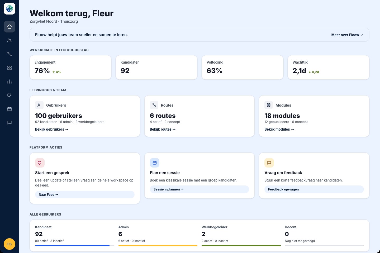Open the Home sidebar icon
The height and width of the screenshot is (253, 380).
tap(9, 27)
